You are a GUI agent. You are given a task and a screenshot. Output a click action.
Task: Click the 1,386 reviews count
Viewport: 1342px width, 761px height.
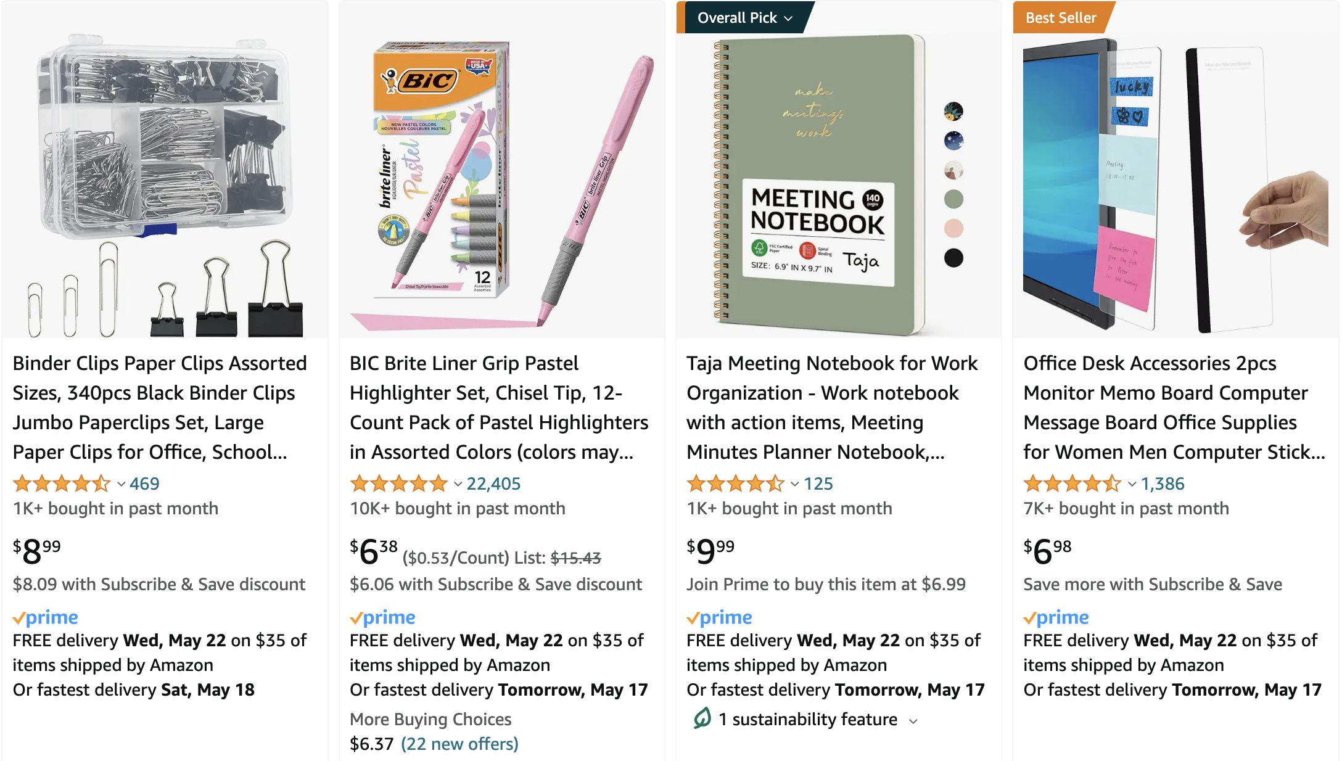[x=1164, y=483]
